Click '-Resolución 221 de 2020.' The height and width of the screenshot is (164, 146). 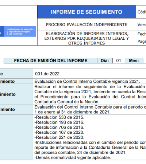click(x=59, y=137)
